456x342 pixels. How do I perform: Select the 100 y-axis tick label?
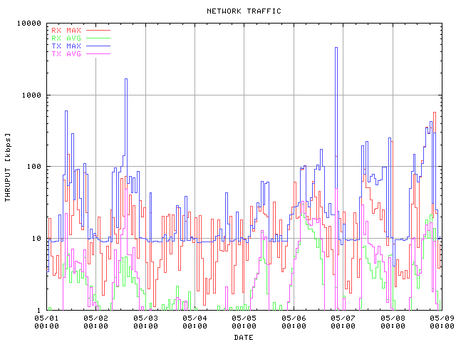(x=35, y=167)
